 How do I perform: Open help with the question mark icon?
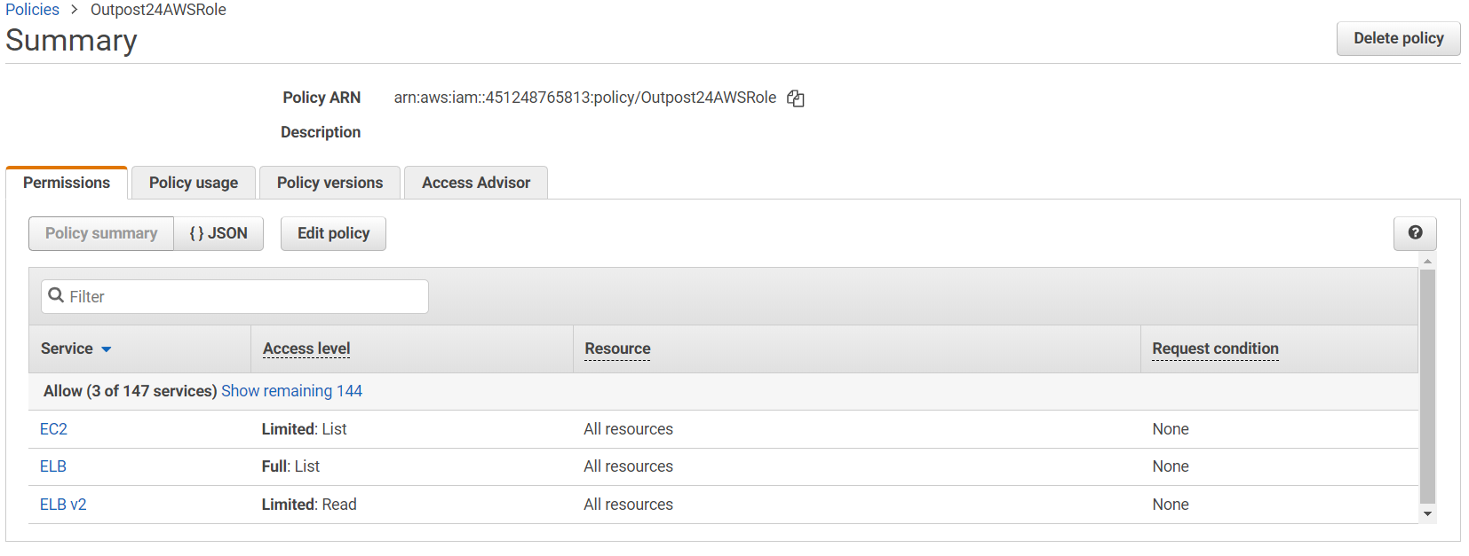[1415, 233]
